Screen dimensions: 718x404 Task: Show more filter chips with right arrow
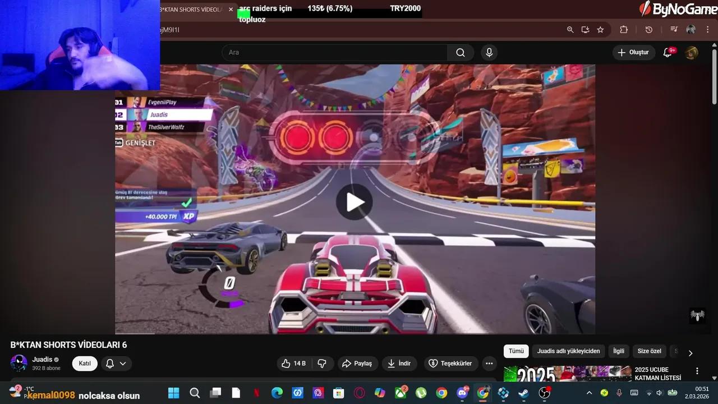[691, 353]
